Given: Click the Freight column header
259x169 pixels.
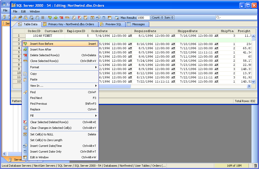Looking at the screenshot, I should tap(244, 31).
